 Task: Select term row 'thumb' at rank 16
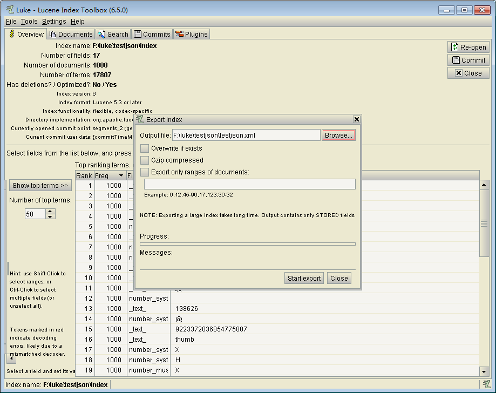278,339
